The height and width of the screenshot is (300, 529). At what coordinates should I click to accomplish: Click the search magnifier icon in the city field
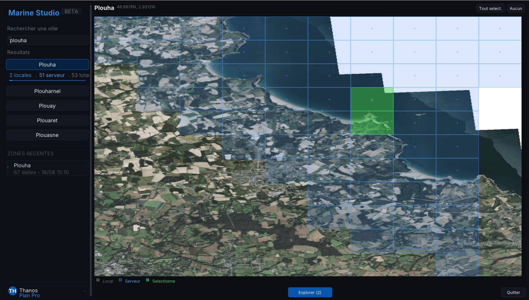click(10, 38)
